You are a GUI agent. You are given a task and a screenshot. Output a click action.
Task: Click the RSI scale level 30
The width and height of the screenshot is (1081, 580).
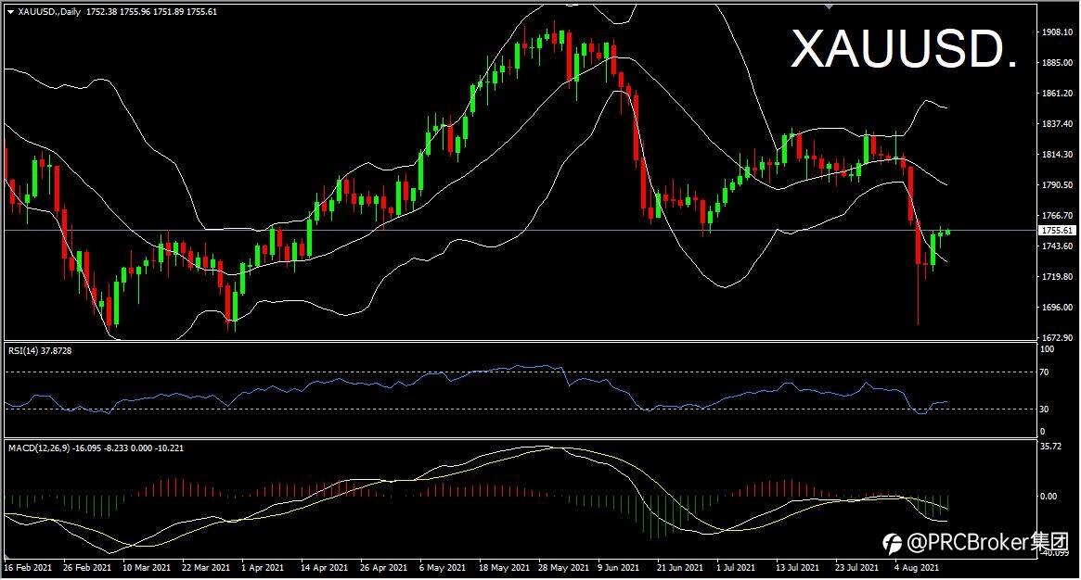coord(1045,410)
